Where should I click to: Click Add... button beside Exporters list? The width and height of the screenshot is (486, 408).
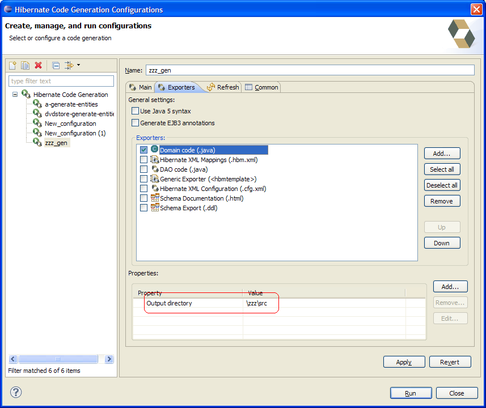pos(442,154)
